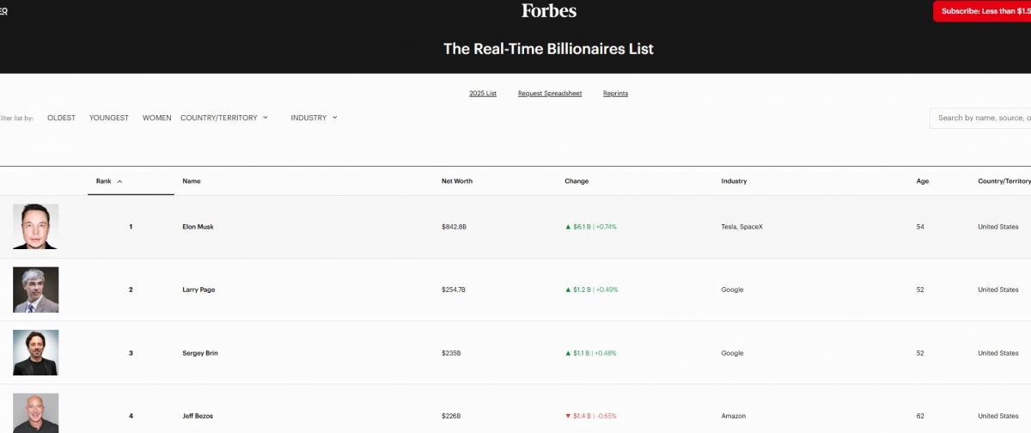Sort the table by Net Worth column
The width and height of the screenshot is (1031, 433).
[456, 181]
